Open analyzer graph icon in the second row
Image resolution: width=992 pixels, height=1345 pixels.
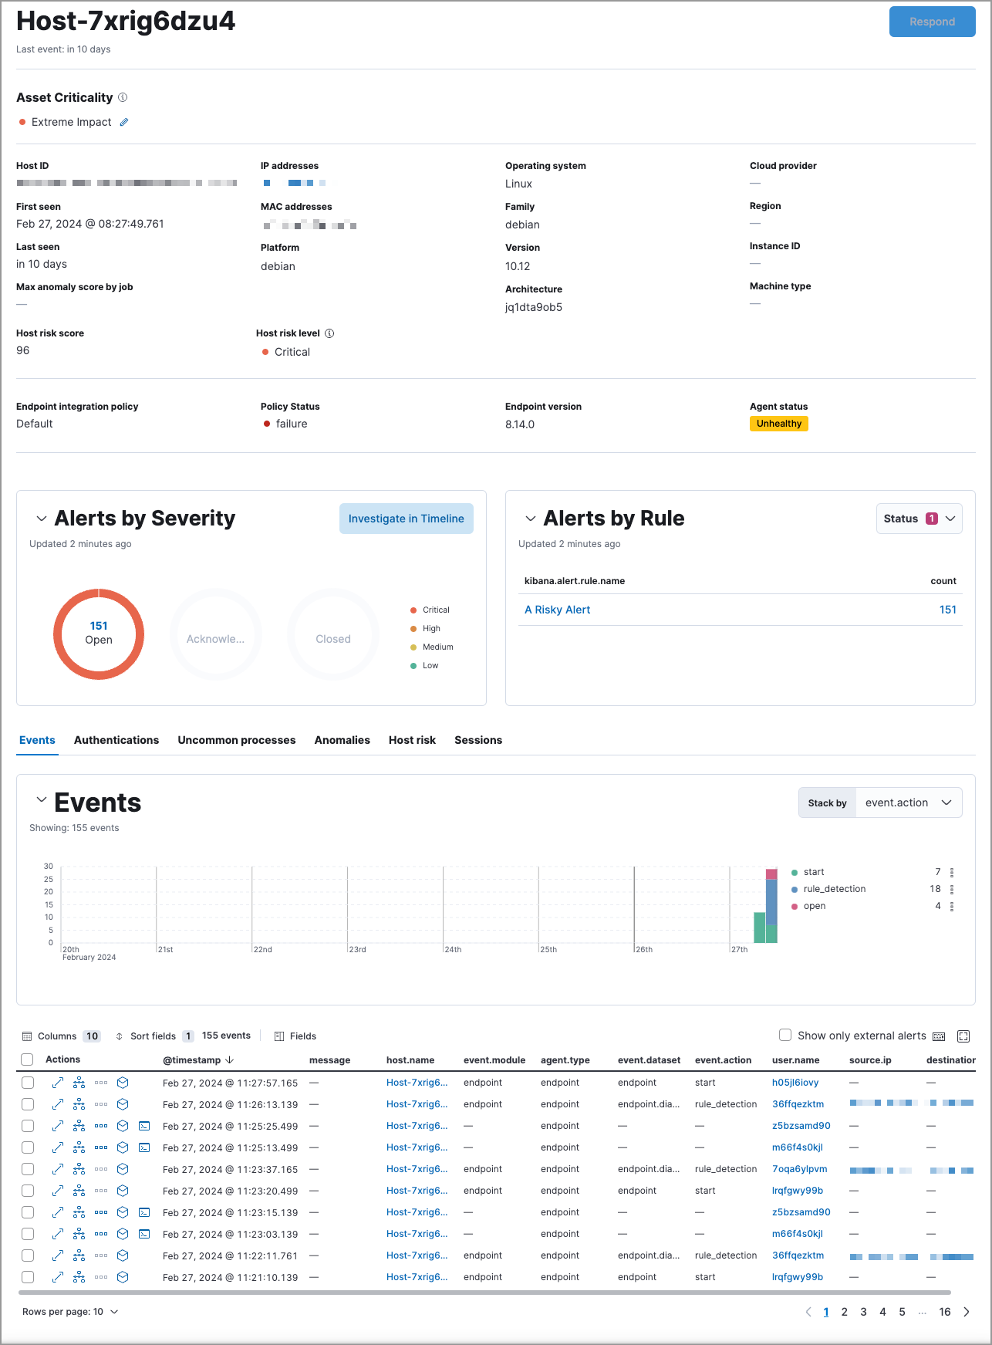click(x=79, y=1104)
